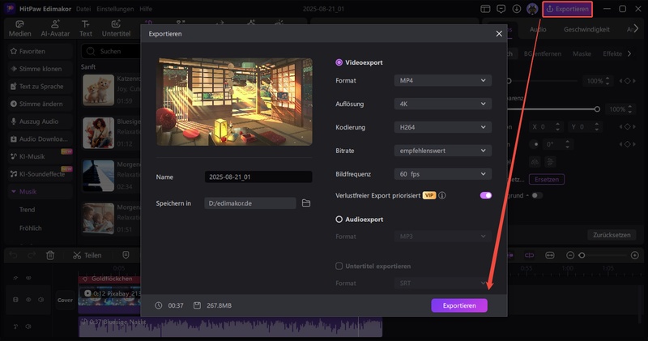Switch to the Geschwindigkeit tab
Image resolution: width=648 pixels, height=341 pixels.
pos(587,29)
